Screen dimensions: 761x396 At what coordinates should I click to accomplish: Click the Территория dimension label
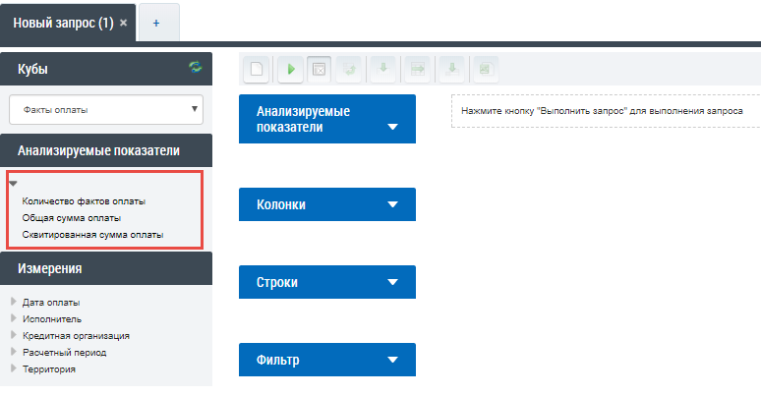point(49,369)
